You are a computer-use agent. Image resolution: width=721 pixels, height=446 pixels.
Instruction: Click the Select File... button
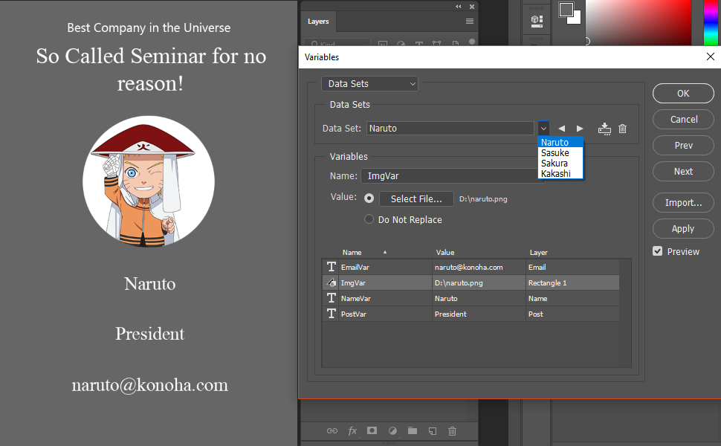tap(416, 198)
